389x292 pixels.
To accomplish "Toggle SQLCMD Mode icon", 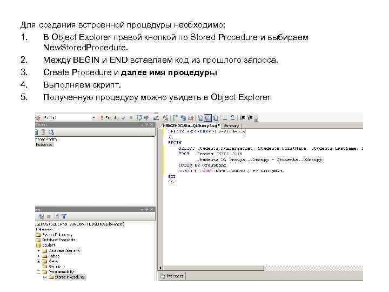I will click(x=191, y=118).
